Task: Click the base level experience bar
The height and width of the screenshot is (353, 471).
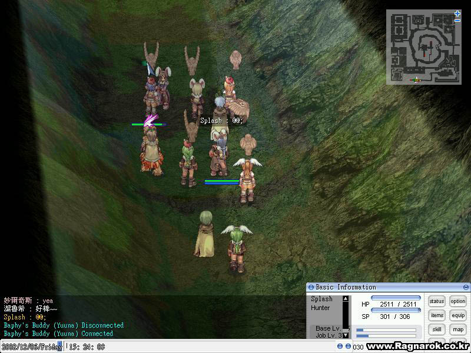Action: [386, 330]
